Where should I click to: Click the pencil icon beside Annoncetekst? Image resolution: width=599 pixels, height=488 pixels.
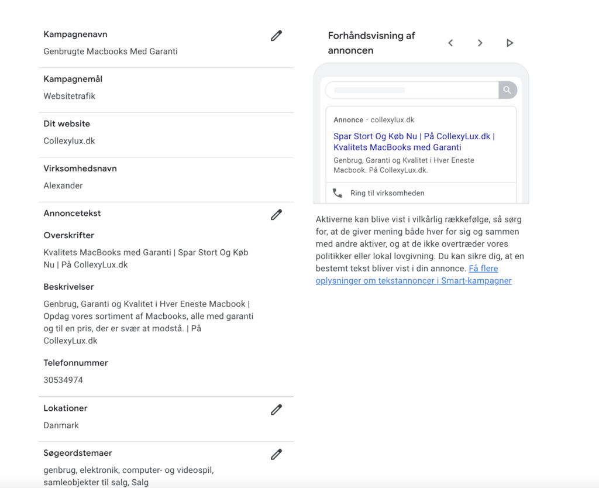click(x=276, y=215)
